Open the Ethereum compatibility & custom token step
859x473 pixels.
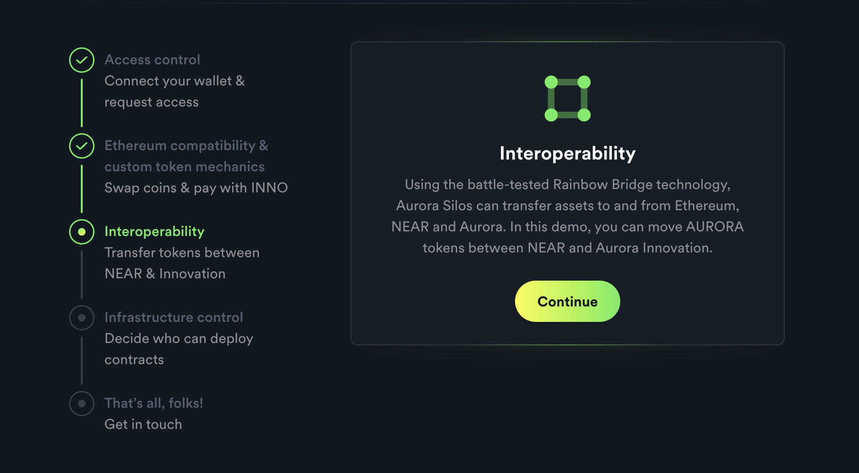tap(187, 156)
